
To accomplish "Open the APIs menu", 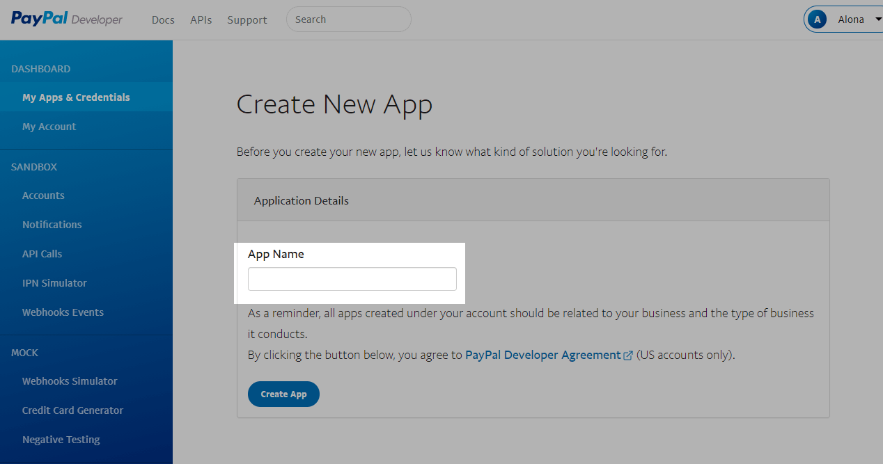I will (x=201, y=20).
